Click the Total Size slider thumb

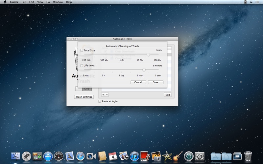[148, 55]
